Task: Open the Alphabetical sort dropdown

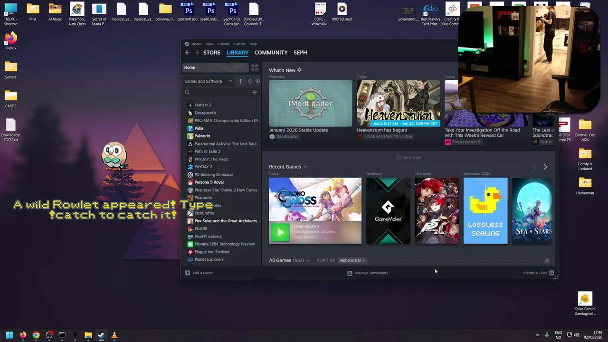Action: tap(352, 260)
